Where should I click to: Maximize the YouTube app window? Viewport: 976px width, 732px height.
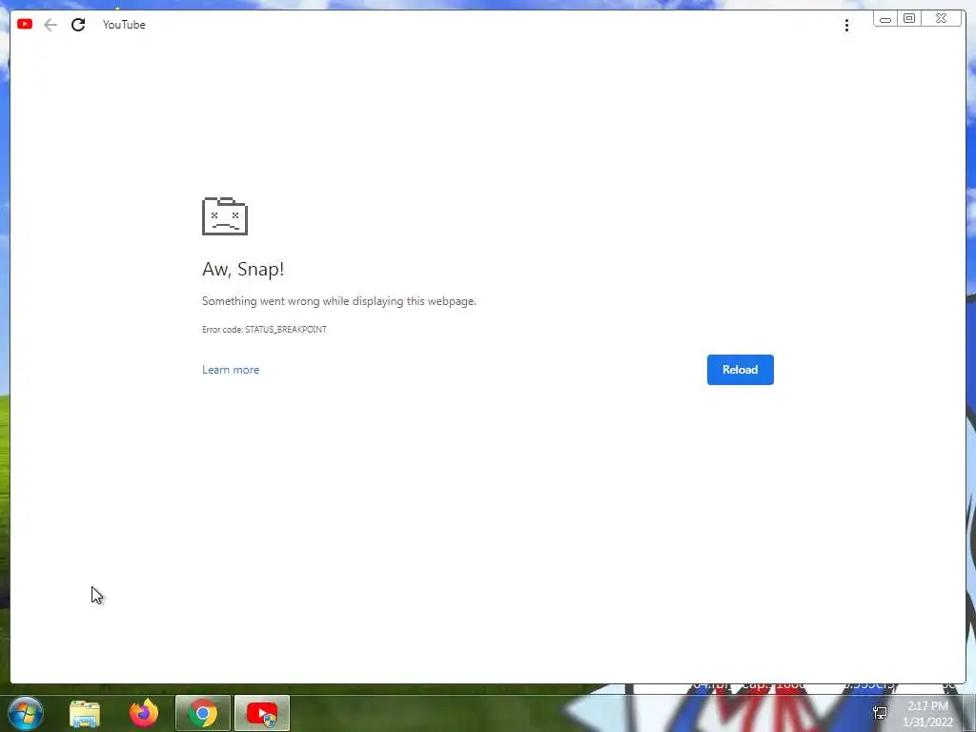pos(909,19)
